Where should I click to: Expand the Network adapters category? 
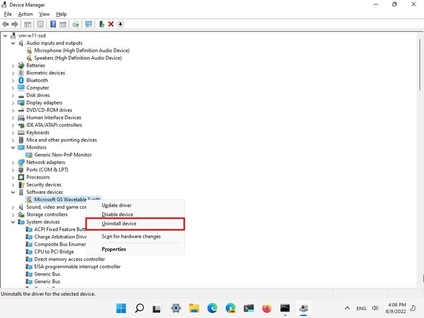(x=13, y=162)
